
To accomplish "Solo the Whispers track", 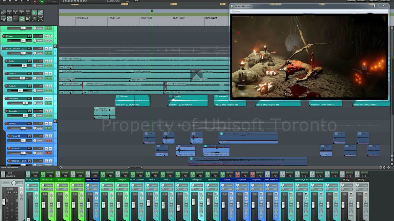I will 50,98.
